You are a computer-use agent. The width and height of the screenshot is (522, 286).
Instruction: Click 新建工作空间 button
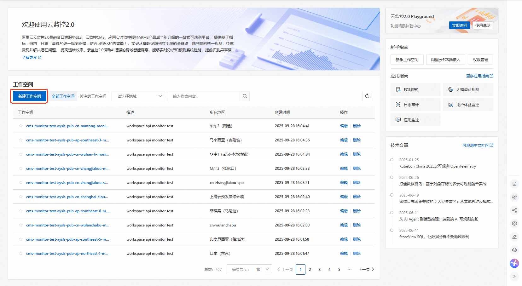click(x=30, y=96)
